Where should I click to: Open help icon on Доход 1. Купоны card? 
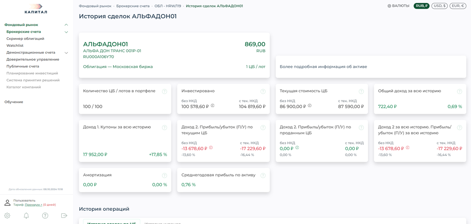coord(164,127)
